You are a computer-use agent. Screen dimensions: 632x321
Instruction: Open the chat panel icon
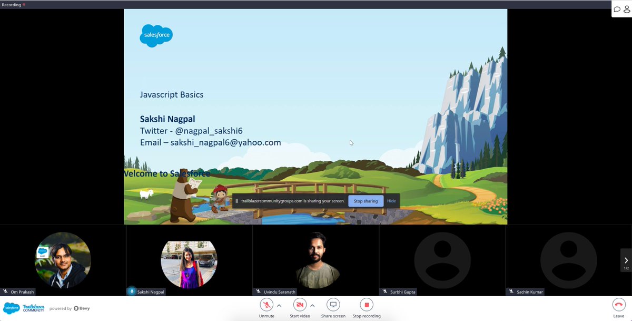(617, 9)
